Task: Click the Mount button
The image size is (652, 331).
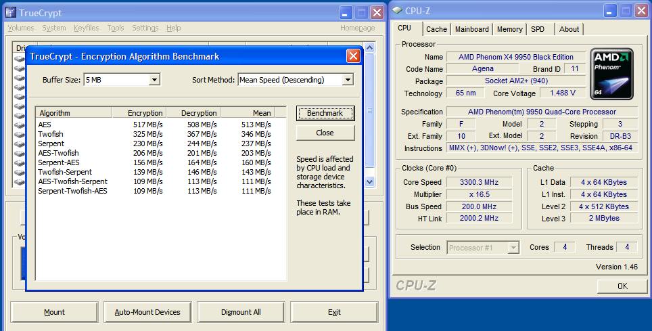Action: (54, 312)
